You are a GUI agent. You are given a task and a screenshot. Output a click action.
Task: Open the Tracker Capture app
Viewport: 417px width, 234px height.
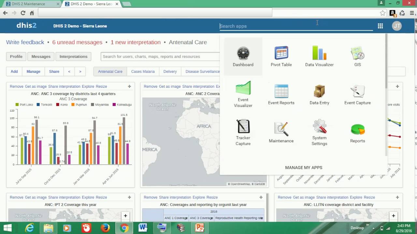[x=243, y=133]
